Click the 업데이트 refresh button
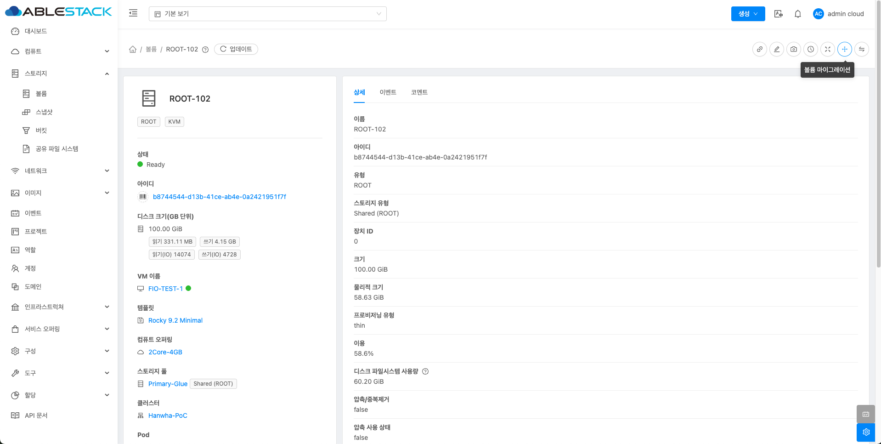881x444 pixels. [236, 49]
